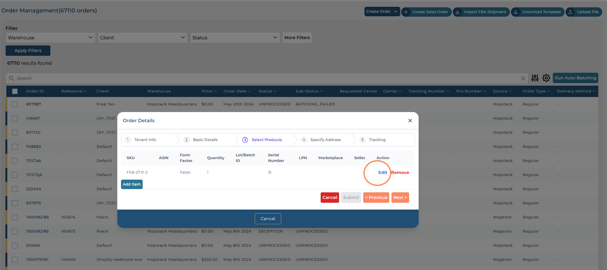Click the Upload File button
Screen dimensions: 607x270
click(x=583, y=12)
